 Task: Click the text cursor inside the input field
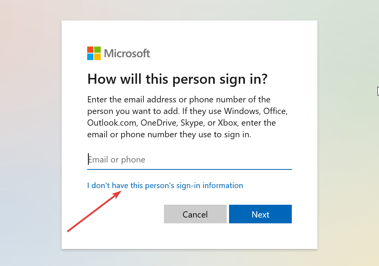point(88,159)
